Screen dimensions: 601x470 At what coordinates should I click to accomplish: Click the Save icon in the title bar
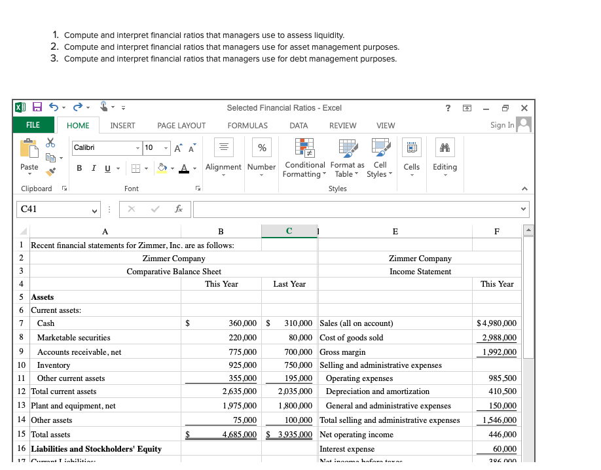pos(37,107)
